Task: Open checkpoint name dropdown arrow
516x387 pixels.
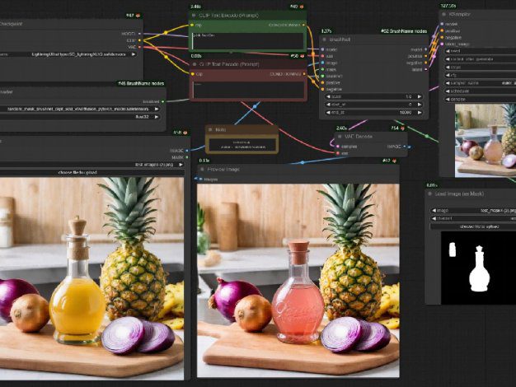Action: click(x=134, y=54)
